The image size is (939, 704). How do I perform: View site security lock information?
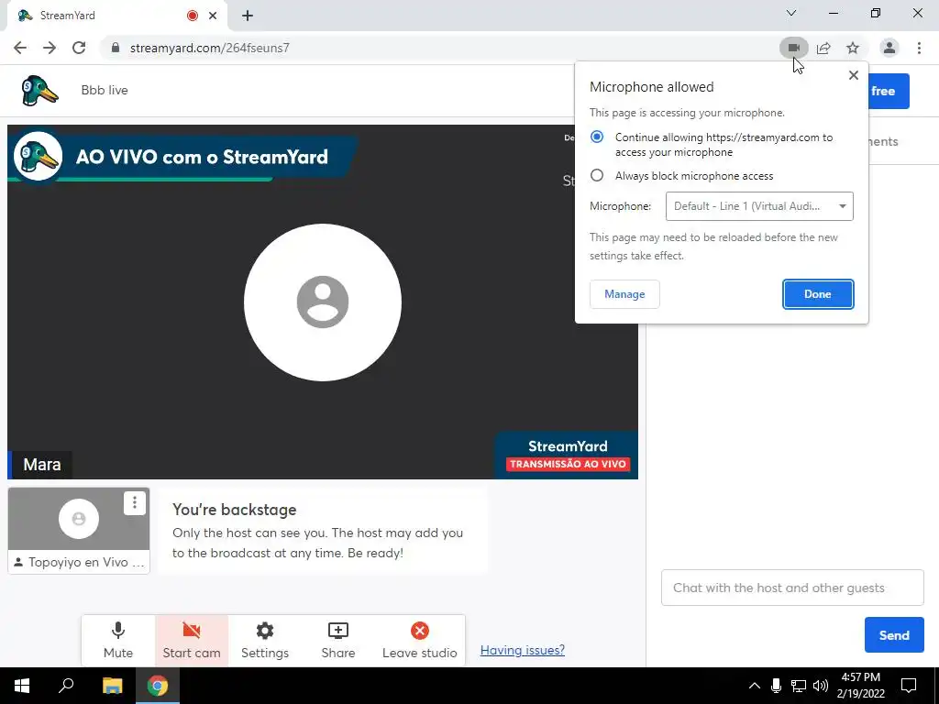pos(116,48)
